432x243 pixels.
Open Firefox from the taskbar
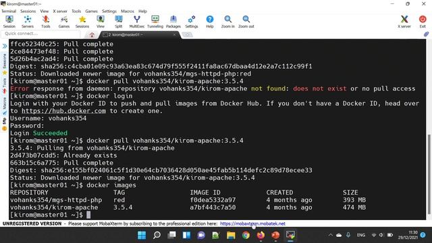(261, 236)
